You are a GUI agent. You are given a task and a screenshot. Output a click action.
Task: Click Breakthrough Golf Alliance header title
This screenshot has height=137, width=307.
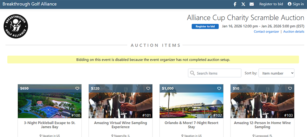click(x=29, y=4)
